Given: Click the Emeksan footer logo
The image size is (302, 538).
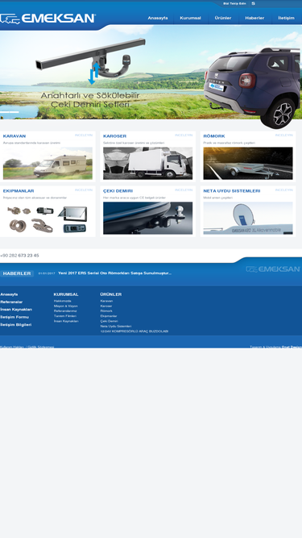Looking at the screenshot, I should (273, 269).
